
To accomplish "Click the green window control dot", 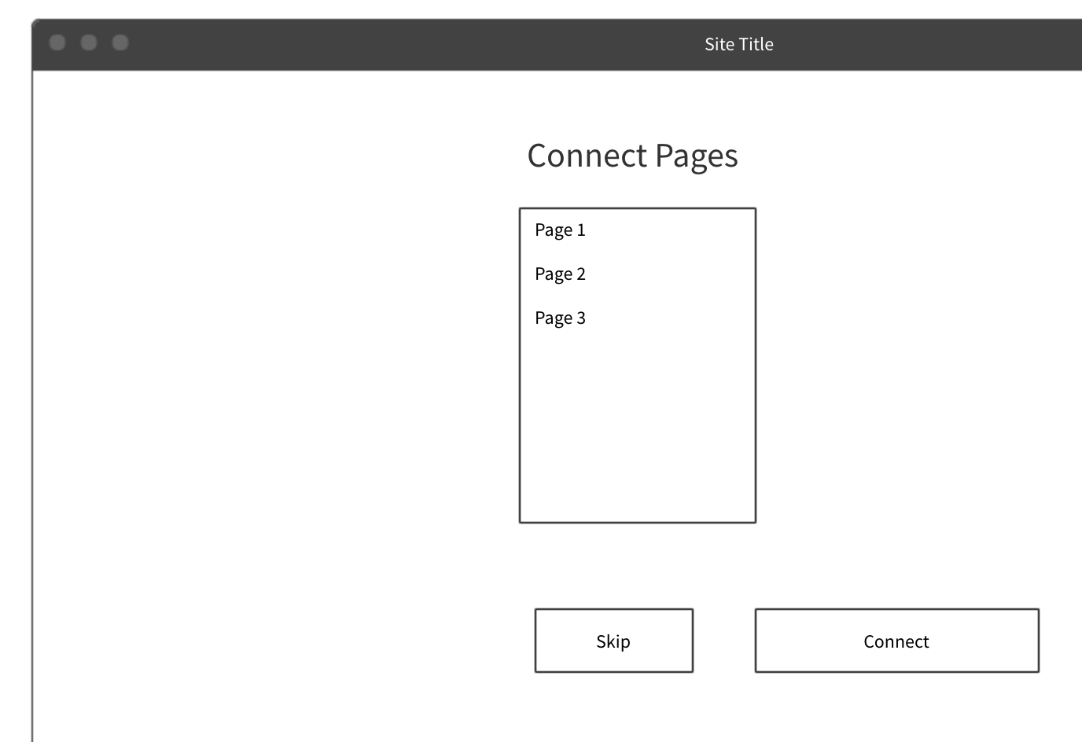I will click(x=119, y=43).
